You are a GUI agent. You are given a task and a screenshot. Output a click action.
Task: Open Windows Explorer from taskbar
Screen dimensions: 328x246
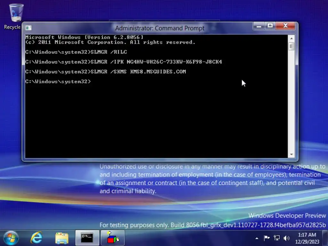62,238
